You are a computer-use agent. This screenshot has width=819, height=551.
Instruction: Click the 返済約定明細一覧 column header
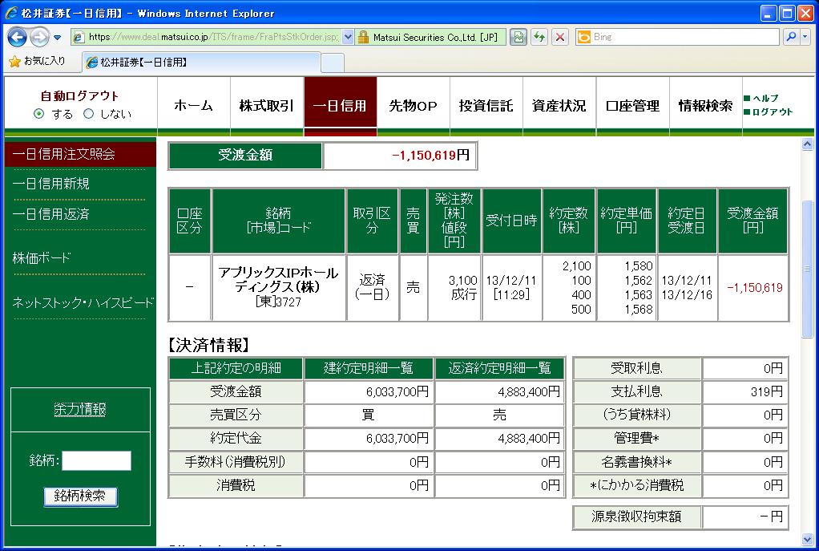tap(499, 368)
